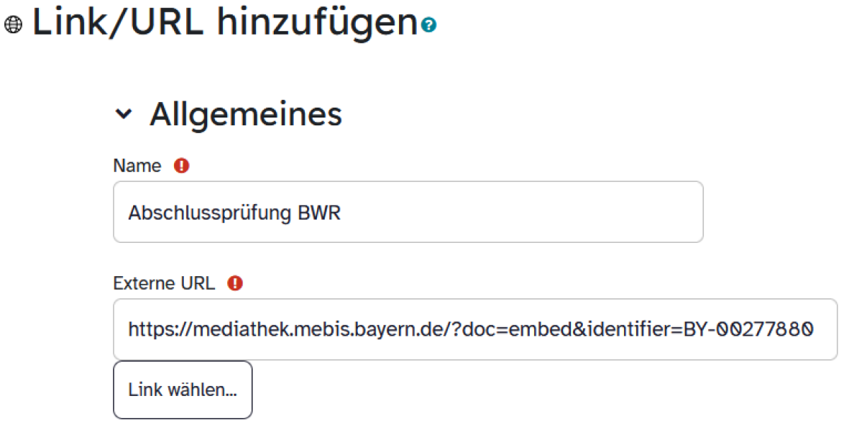Click the required icon next to Externe URL
This screenshot has height=437, width=849.
(236, 282)
